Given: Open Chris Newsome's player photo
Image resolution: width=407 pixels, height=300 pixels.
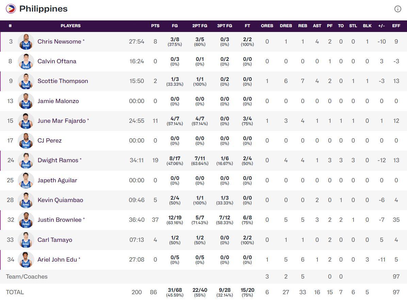Looking at the screenshot, I should click(26, 41).
